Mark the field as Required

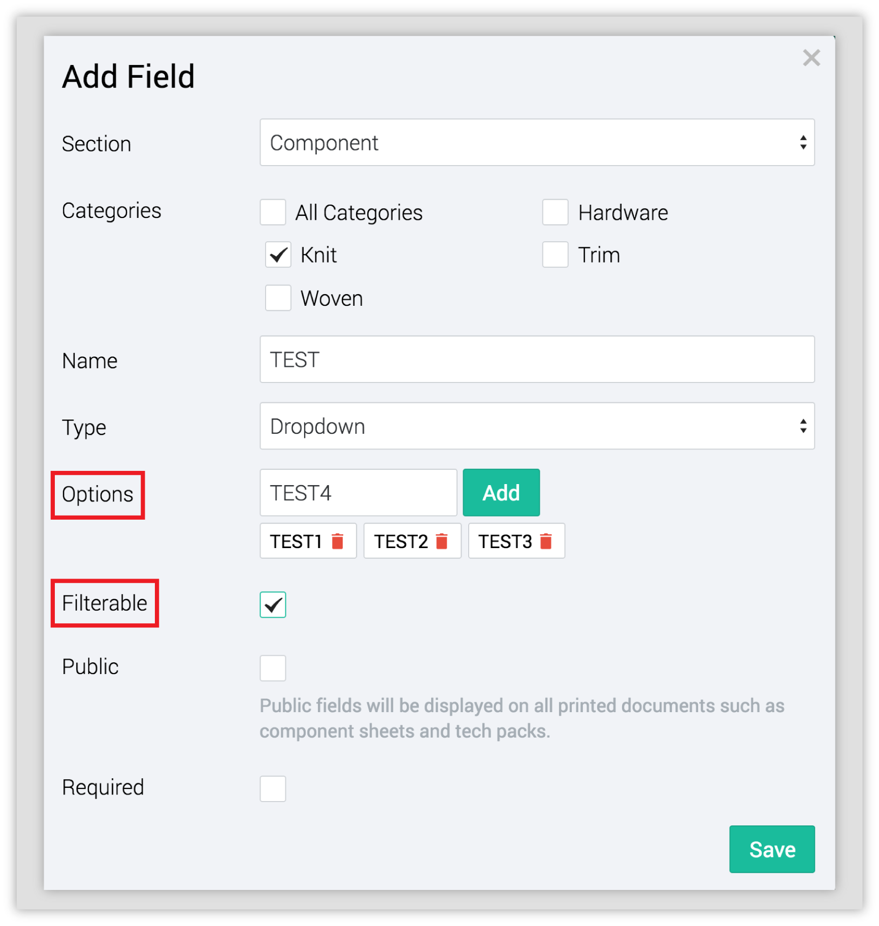pyautogui.click(x=273, y=789)
